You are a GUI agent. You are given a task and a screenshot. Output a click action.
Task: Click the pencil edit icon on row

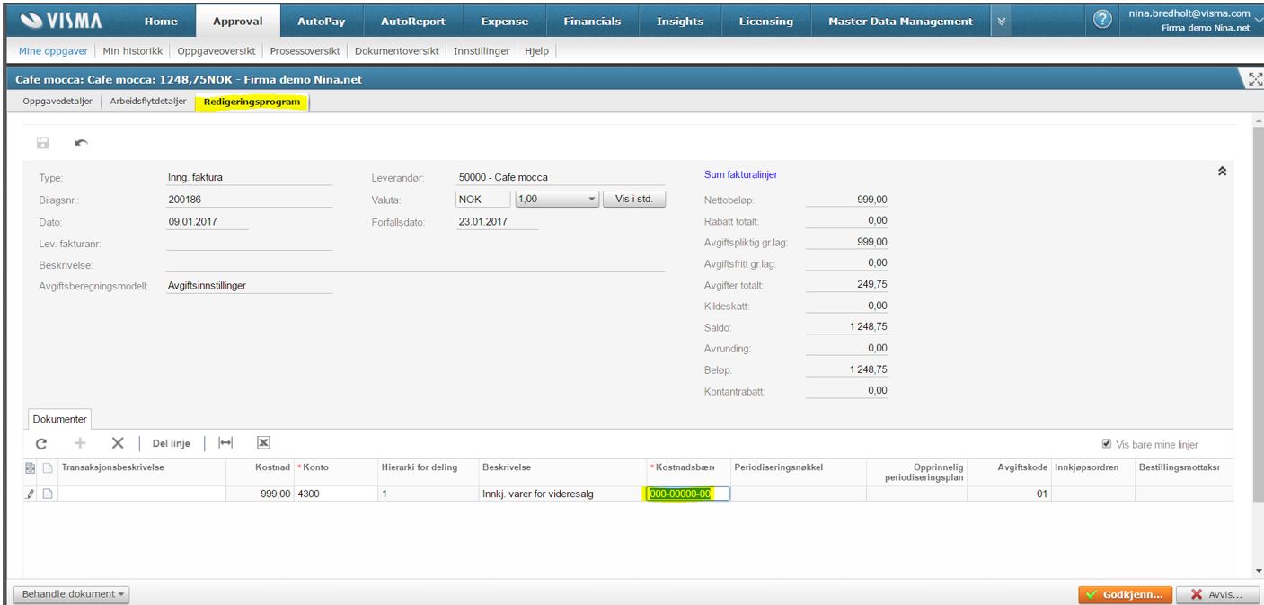tap(31, 494)
